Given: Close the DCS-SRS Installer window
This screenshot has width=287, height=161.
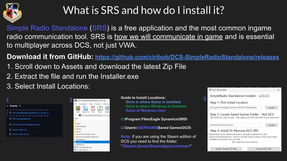Looking at the screenshot, I should [x=278, y=90].
